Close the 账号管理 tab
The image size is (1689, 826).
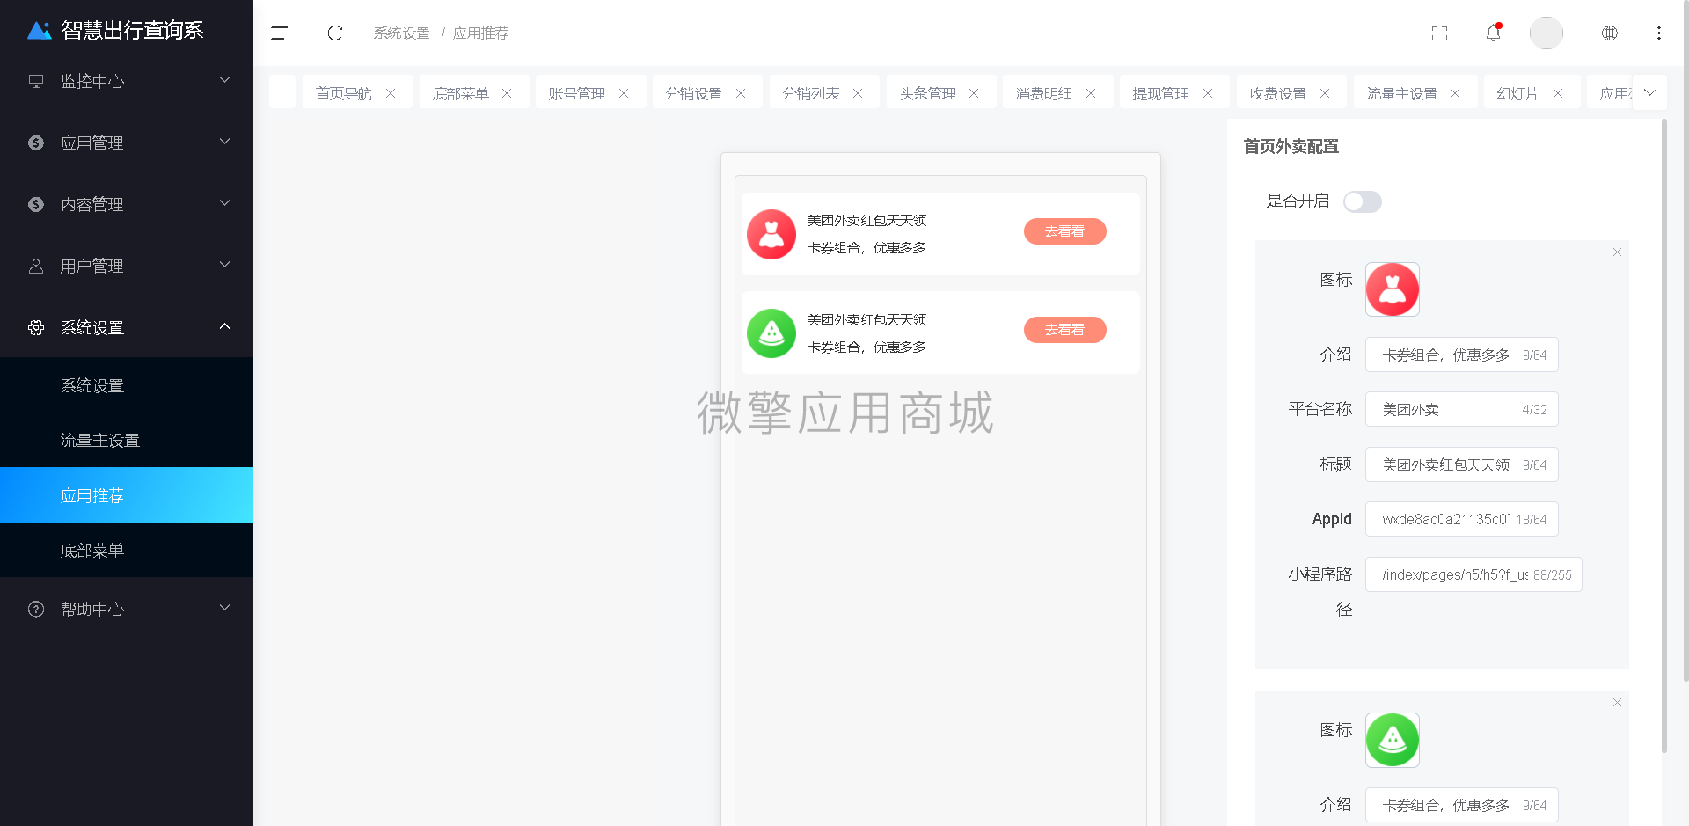coord(624,93)
